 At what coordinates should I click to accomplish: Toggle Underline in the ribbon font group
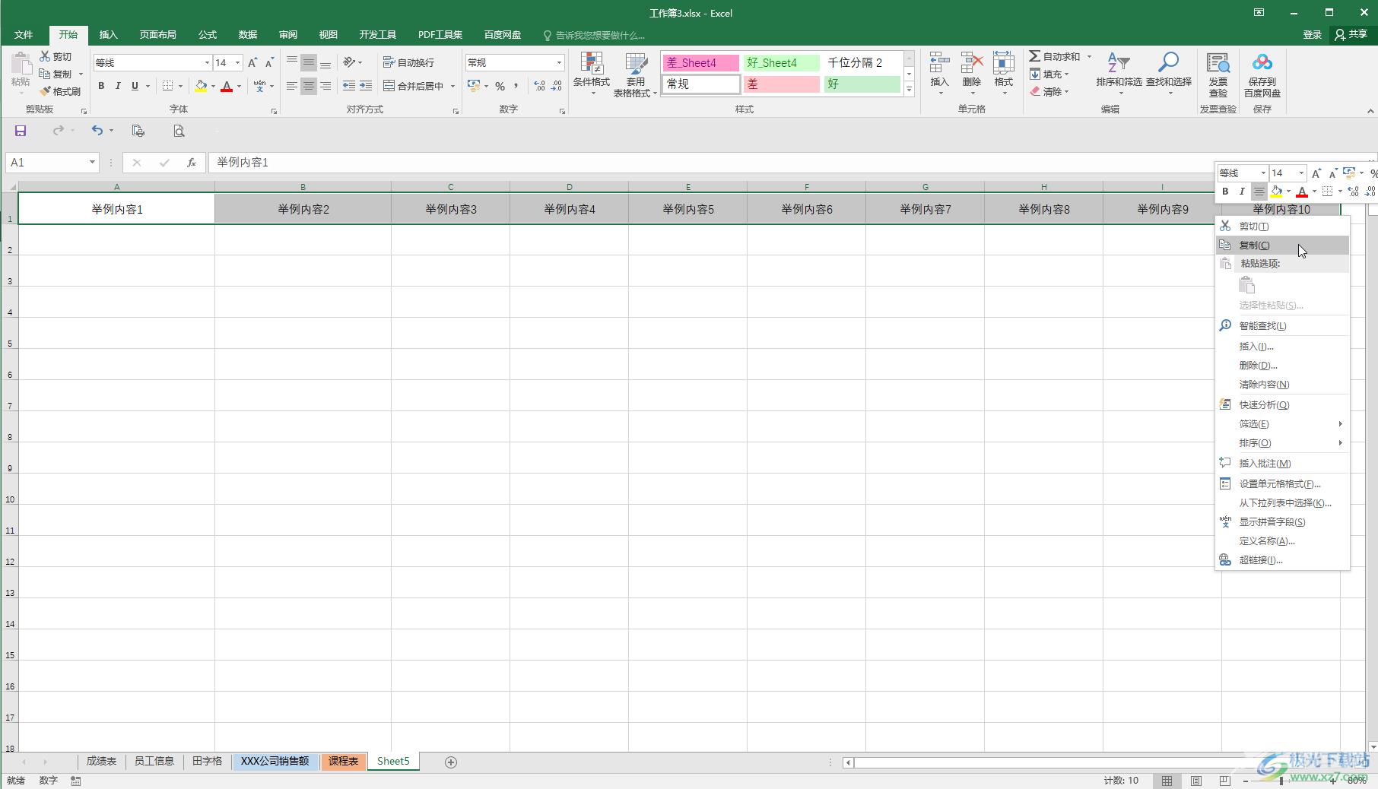point(135,86)
